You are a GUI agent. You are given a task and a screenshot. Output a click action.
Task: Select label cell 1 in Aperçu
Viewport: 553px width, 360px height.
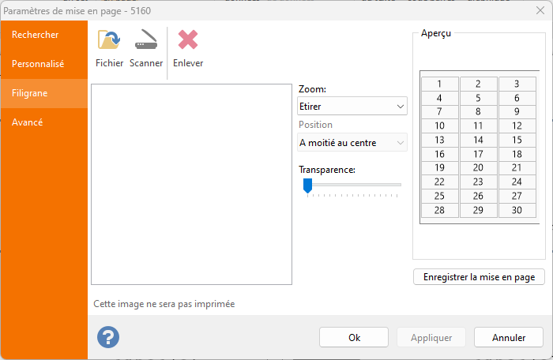[x=439, y=84]
